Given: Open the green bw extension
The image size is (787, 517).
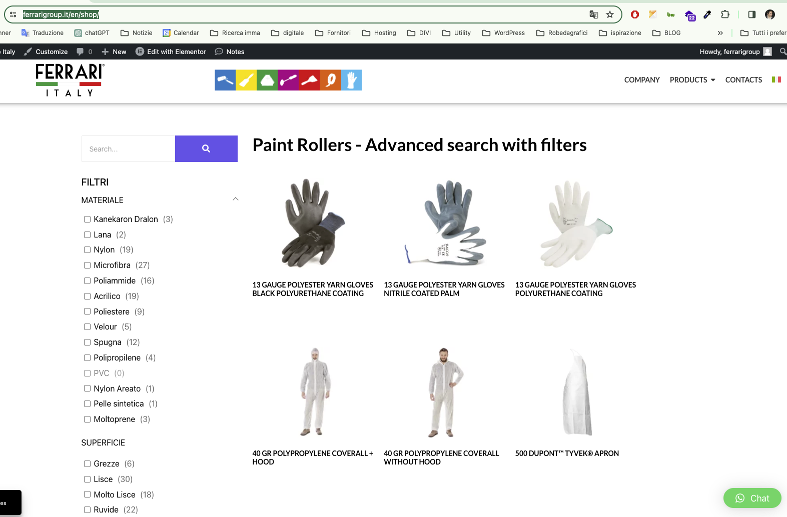Looking at the screenshot, I should tap(671, 14).
